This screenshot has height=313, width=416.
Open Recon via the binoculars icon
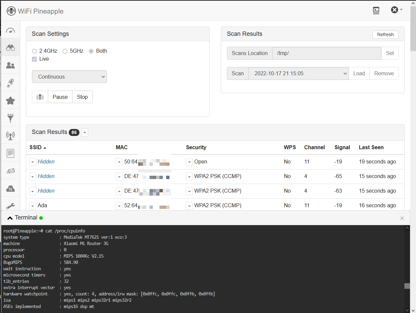11,48
